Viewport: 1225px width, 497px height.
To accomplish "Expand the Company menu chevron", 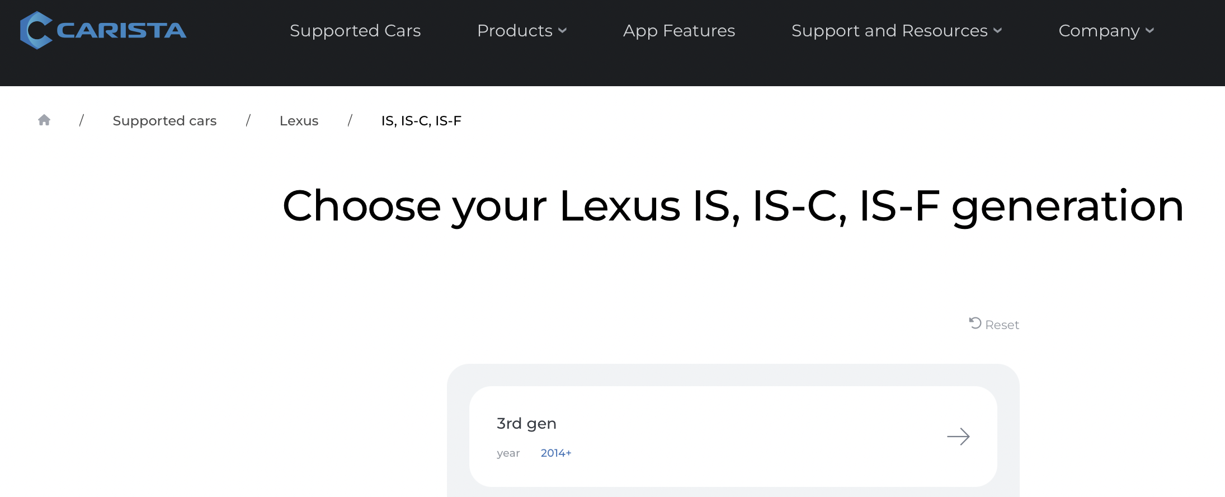I will point(1150,31).
